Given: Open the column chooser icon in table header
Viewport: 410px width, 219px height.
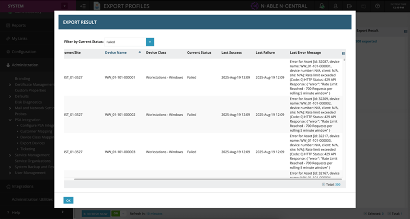Looking at the screenshot, I should [343, 53].
